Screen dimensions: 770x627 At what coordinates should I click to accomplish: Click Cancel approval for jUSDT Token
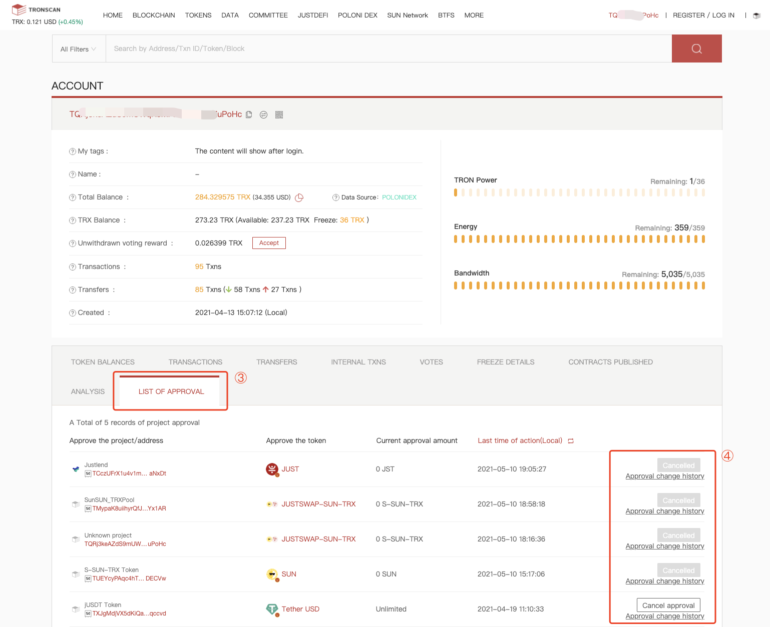pos(668,605)
